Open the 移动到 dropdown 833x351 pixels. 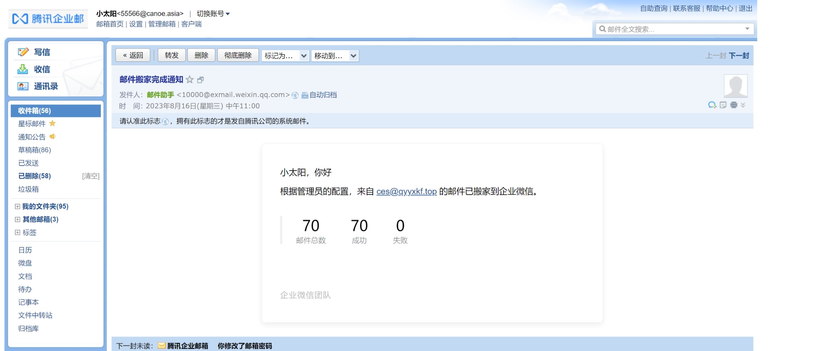tap(335, 56)
